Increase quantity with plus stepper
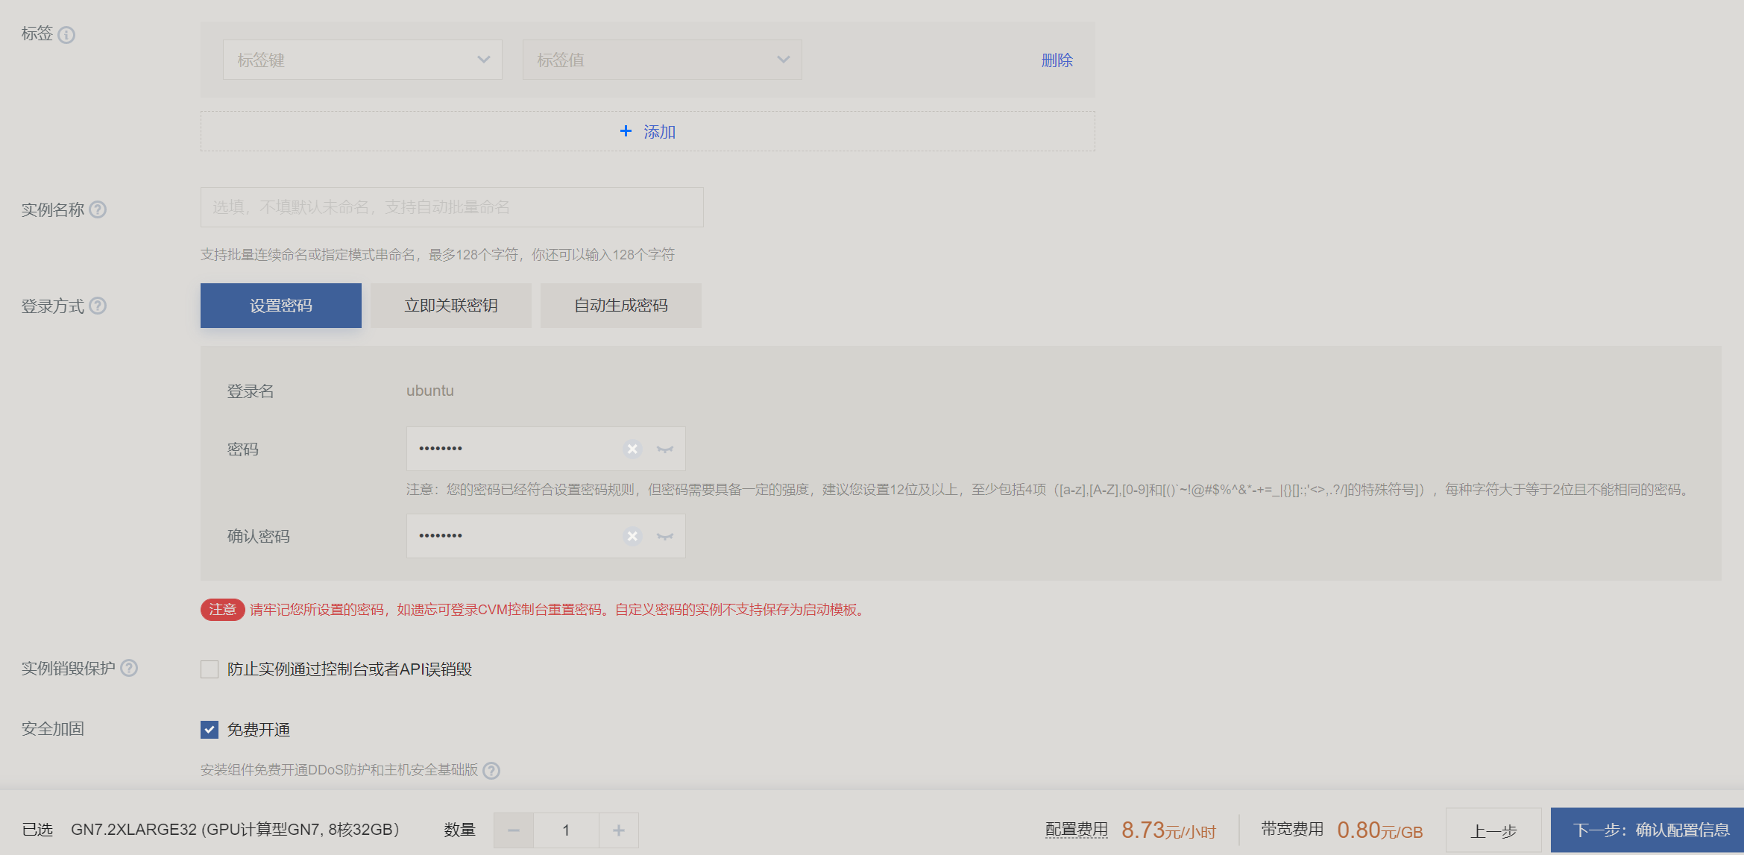The width and height of the screenshot is (1744, 855). coord(619,830)
